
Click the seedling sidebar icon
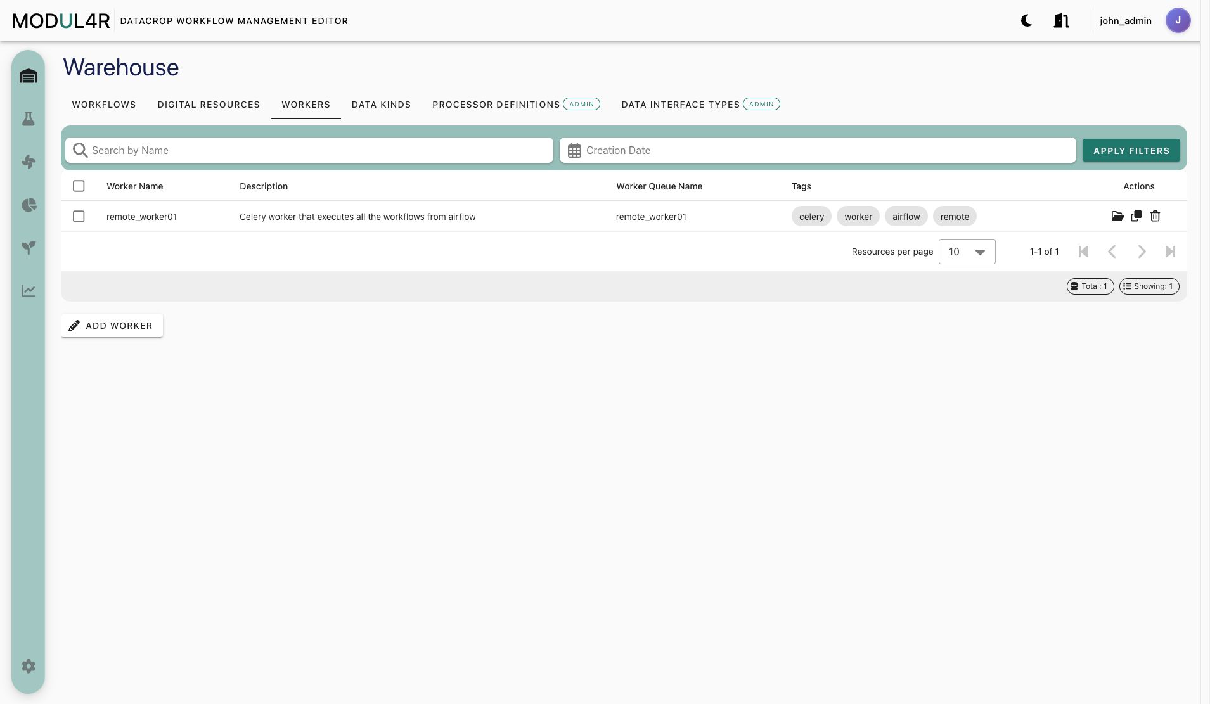(x=29, y=248)
